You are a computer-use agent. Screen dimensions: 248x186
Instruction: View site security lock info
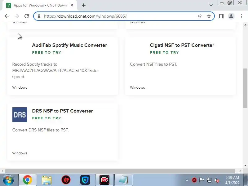[39, 16]
